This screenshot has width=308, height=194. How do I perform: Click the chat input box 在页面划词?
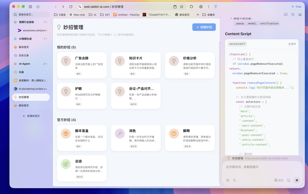click(262, 167)
